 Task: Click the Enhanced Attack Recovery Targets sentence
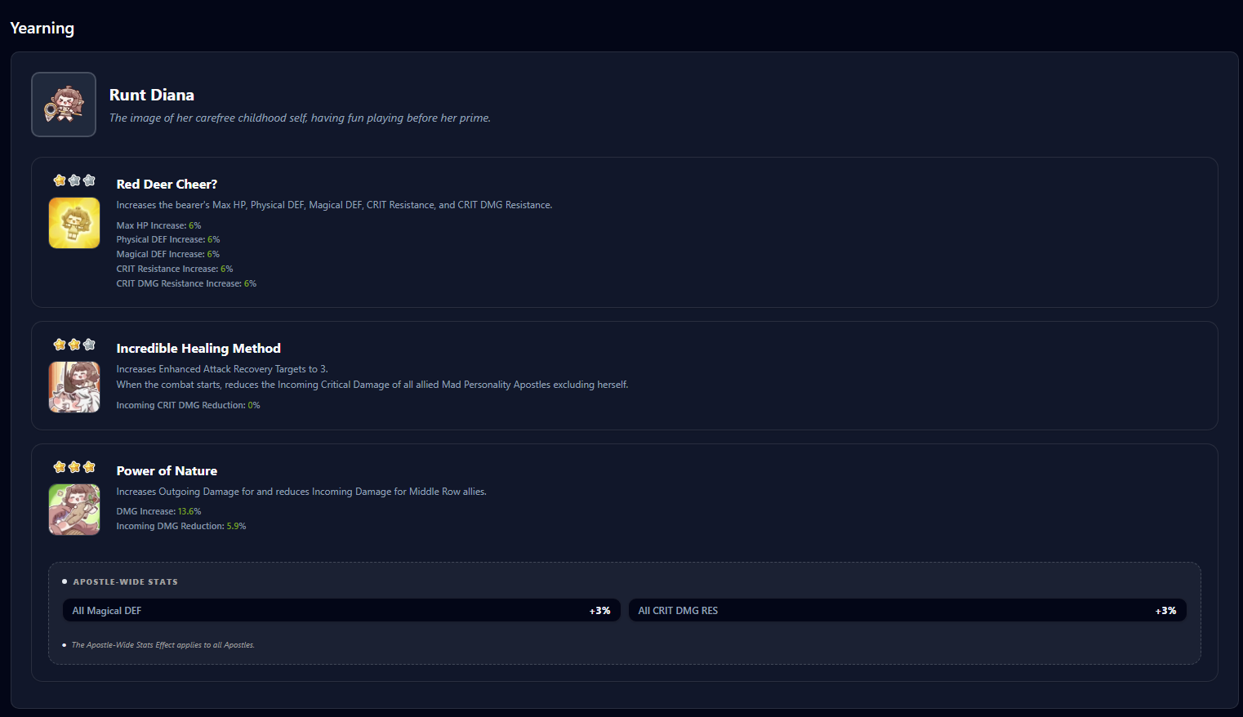click(222, 369)
